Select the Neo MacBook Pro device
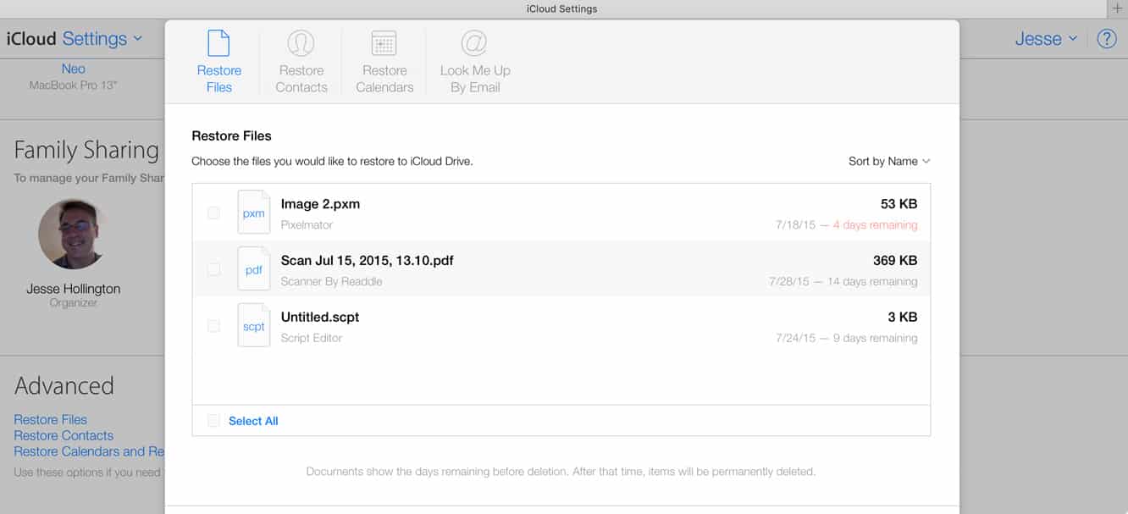This screenshot has height=514, width=1128. coord(73,76)
